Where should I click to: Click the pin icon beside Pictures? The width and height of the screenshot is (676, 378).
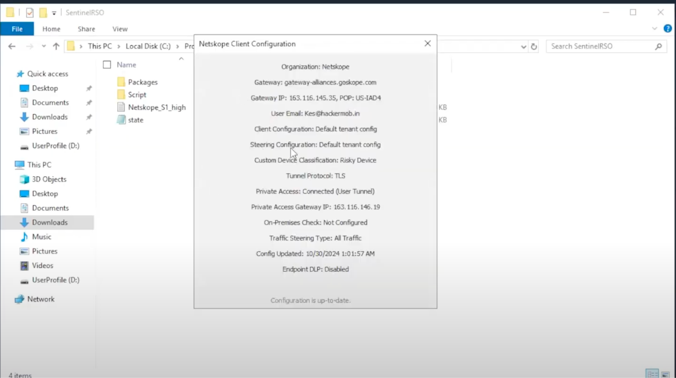click(89, 131)
